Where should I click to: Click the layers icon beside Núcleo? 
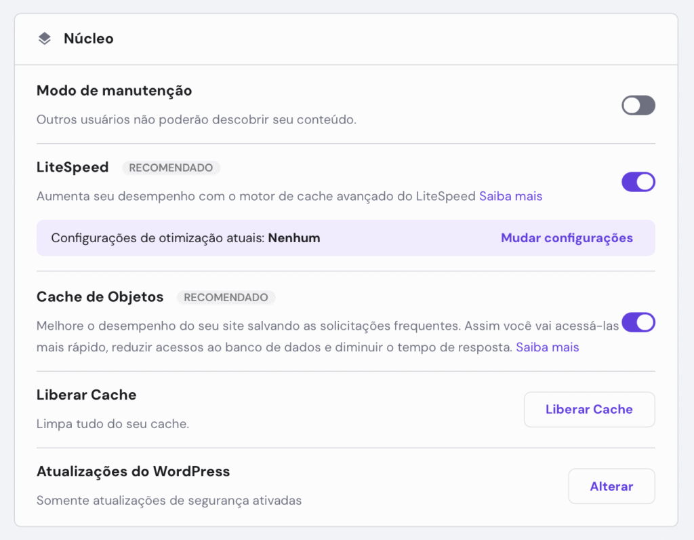coord(44,39)
